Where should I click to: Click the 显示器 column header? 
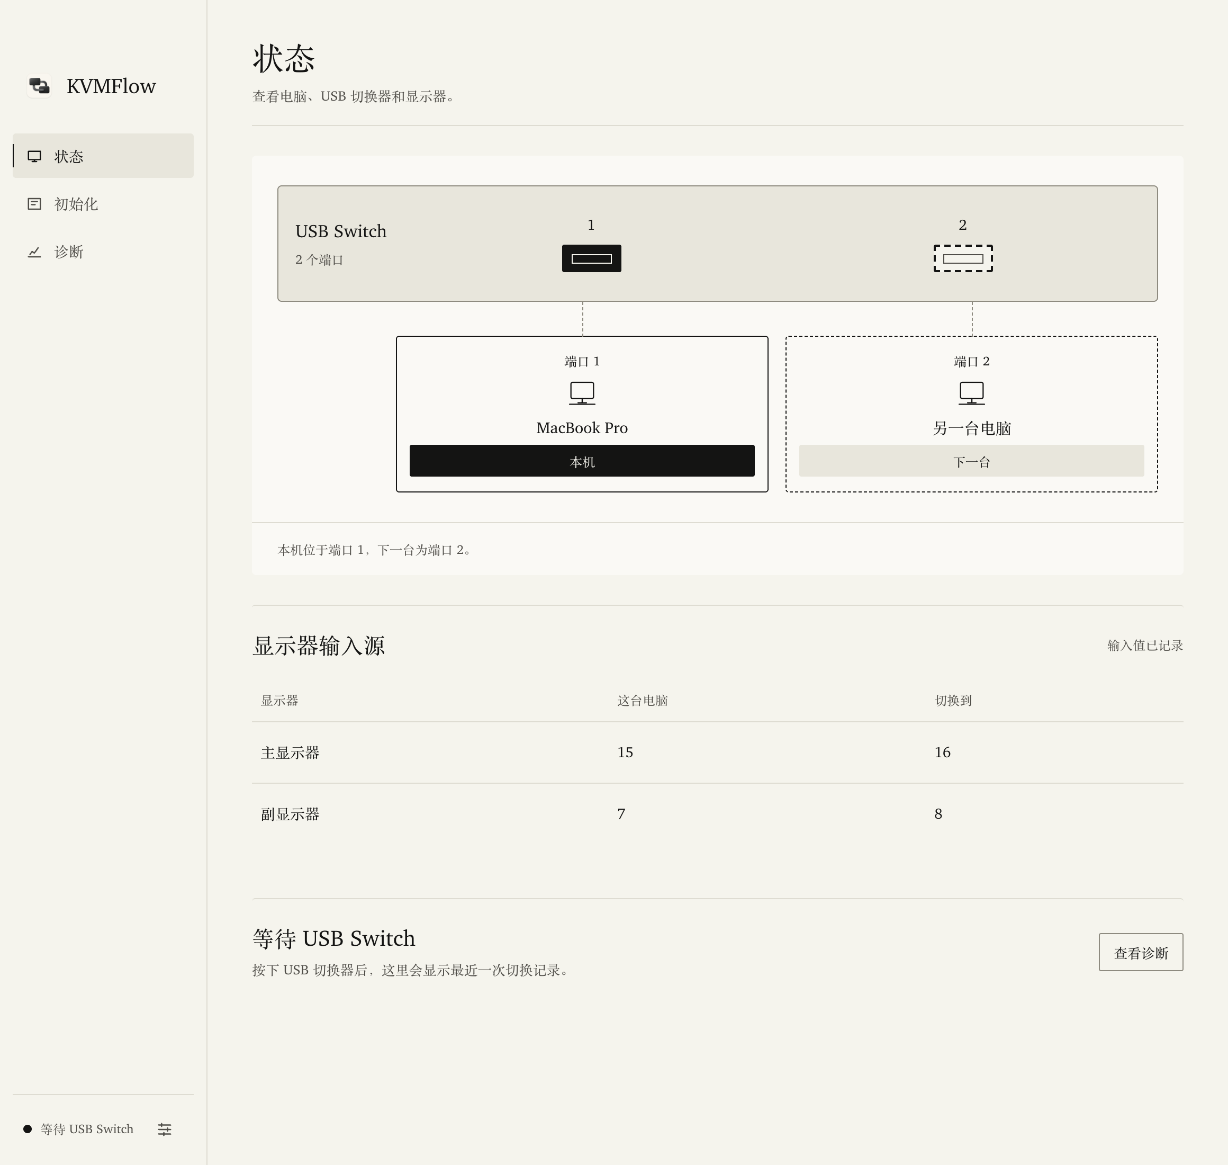click(x=279, y=701)
